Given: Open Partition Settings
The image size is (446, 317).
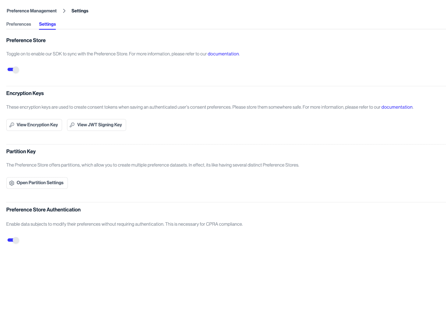Looking at the screenshot, I should 37,183.
